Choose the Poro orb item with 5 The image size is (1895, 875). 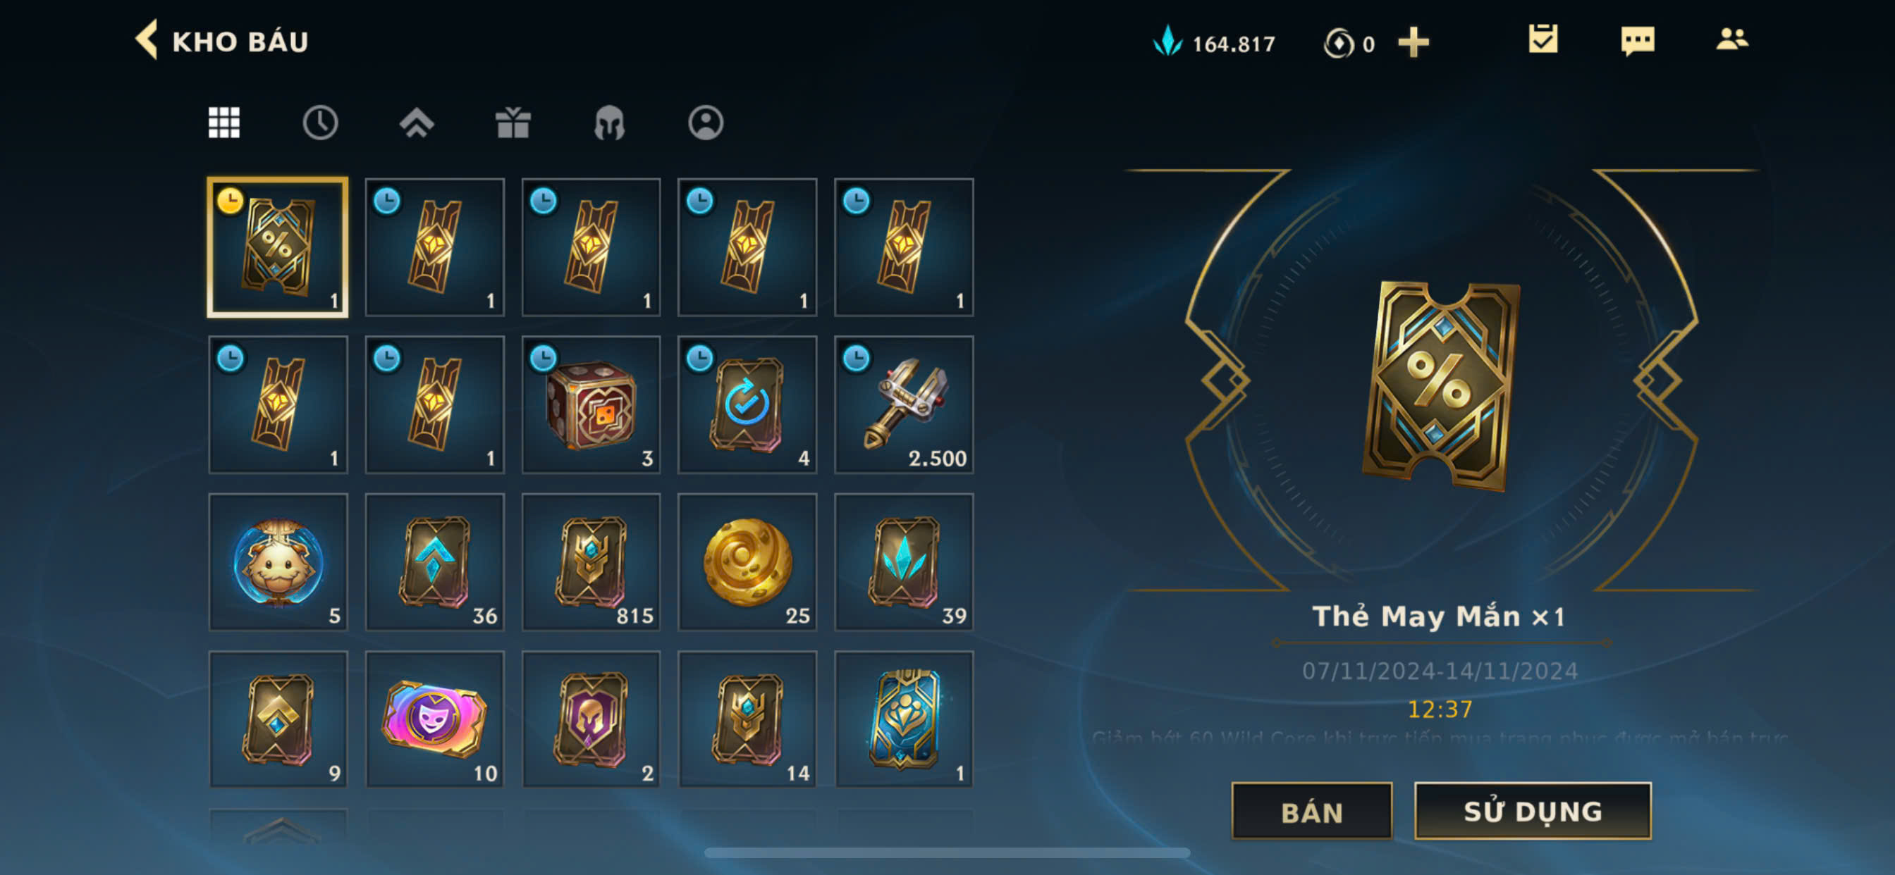(278, 562)
